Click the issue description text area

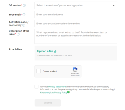[76, 36]
